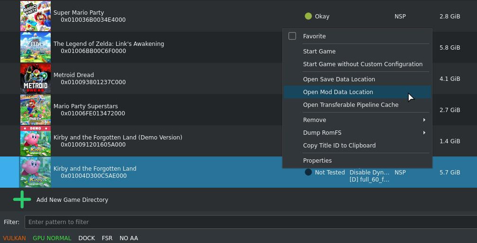Expand the Dump RomFS submenu arrow

(x=424, y=133)
